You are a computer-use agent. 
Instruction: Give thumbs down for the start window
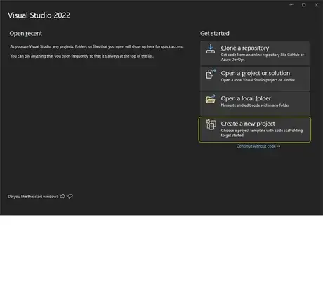pos(70,196)
